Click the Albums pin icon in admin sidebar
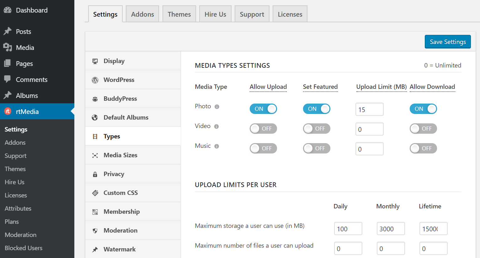 point(8,95)
